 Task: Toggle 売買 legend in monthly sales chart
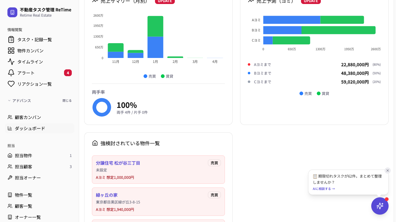[150, 76]
